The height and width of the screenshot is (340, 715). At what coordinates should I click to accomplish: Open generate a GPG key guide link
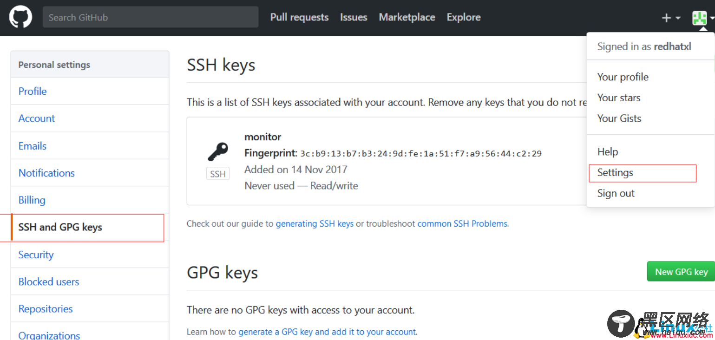[327, 332]
